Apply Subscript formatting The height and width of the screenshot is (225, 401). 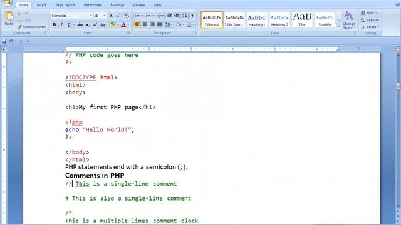click(88, 25)
